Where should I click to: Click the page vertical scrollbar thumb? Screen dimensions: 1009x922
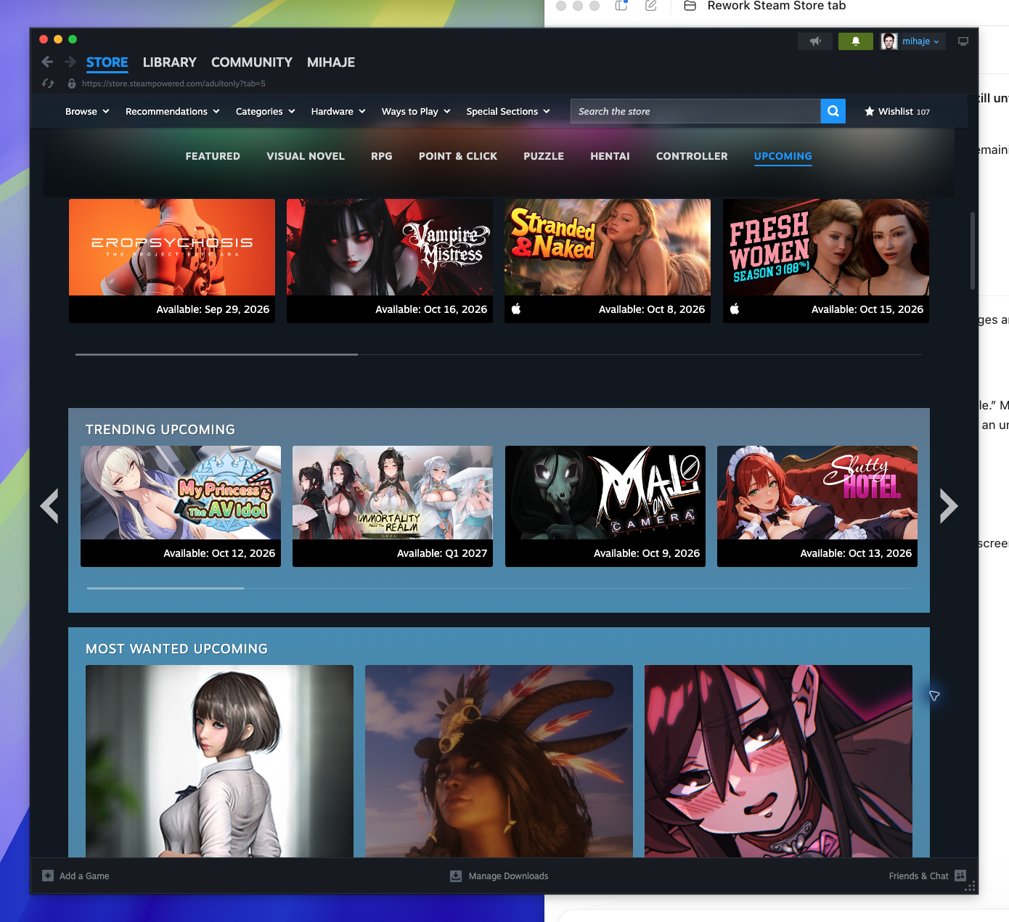(x=973, y=251)
